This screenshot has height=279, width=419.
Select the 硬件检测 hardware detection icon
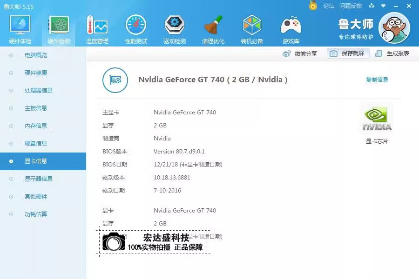pos(59,29)
